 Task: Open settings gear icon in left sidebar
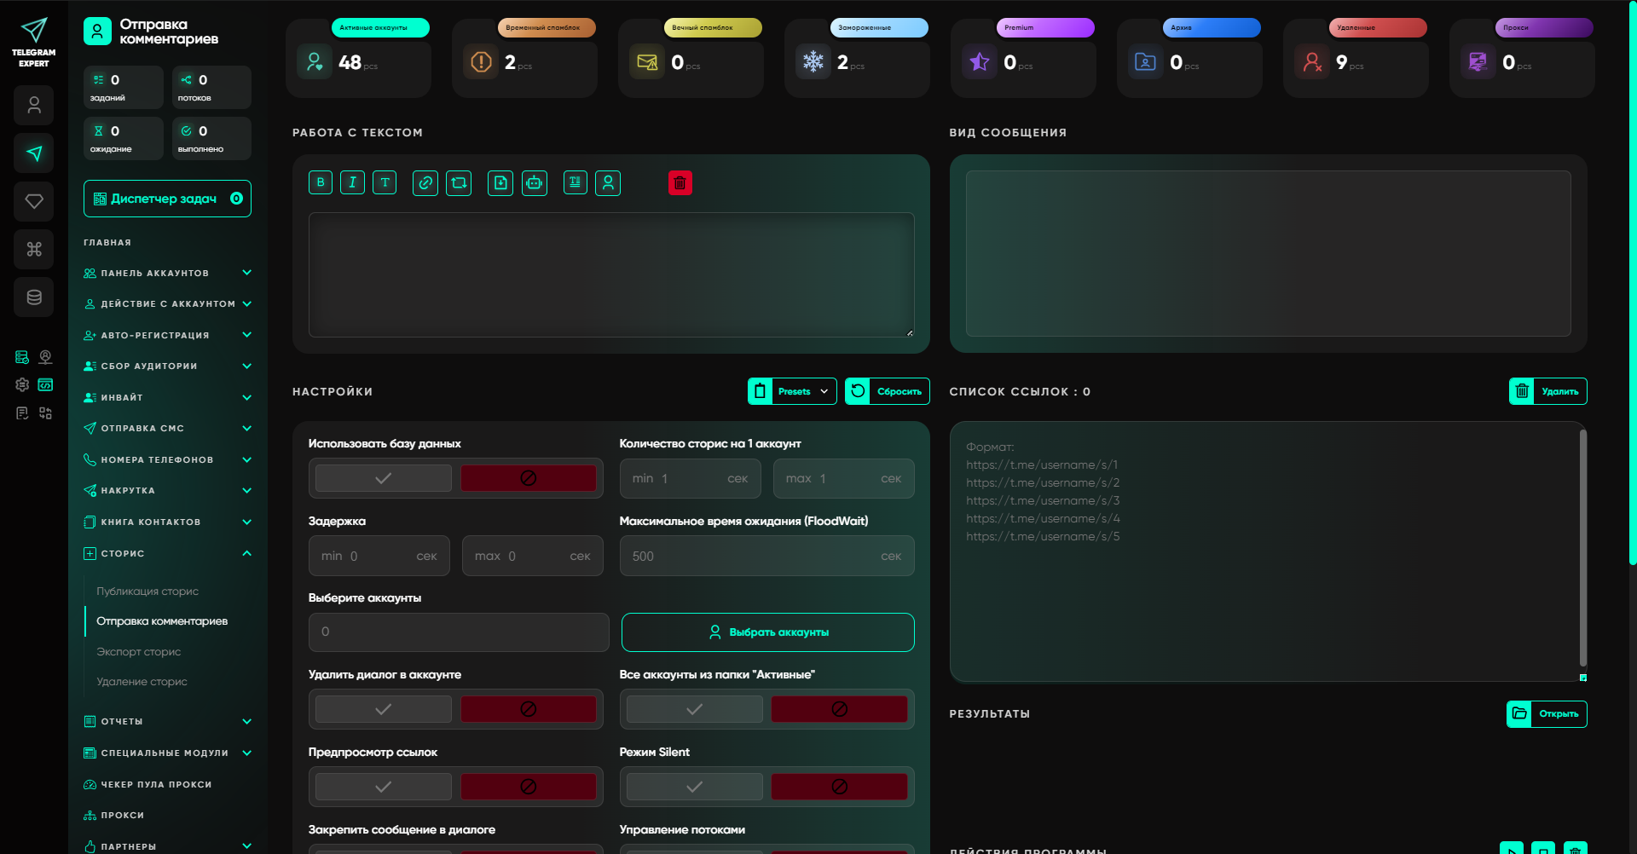tap(22, 384)
